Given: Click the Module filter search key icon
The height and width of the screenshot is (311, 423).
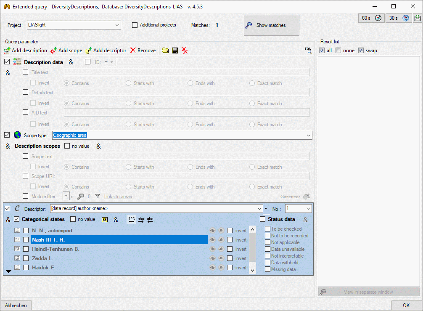Looking at the screenshot, I should [x=81, y=197].
